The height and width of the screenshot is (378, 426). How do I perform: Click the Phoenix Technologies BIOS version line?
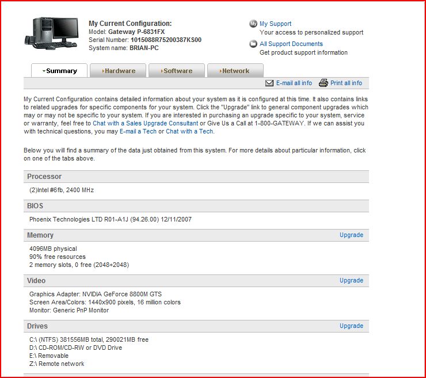pyautogui.click(x=111, y=219)
